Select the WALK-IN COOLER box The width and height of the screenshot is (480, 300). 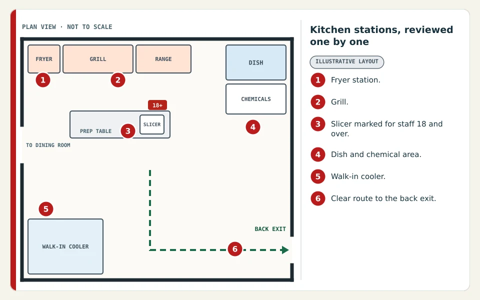pyautogui.click(x=65, y=246)
